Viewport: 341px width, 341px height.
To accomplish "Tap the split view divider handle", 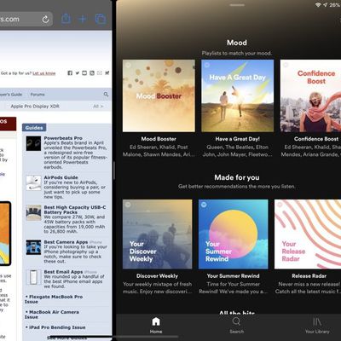I will (x=114, y=170).
